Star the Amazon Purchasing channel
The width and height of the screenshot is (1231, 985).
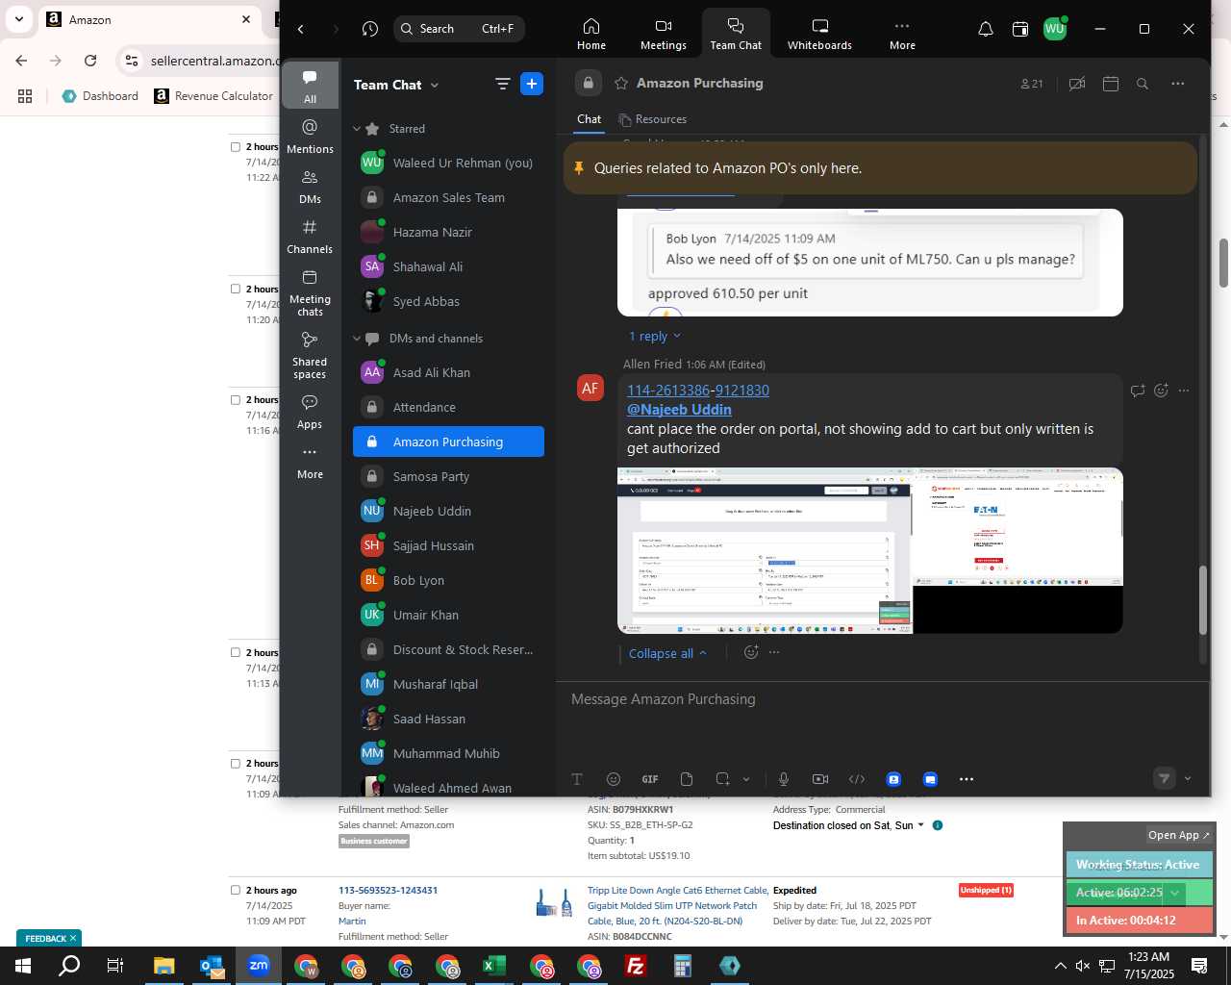[621, 83]
